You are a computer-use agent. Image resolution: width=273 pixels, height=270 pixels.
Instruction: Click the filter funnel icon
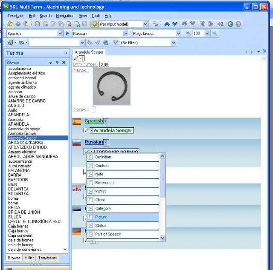click(116, 43)
